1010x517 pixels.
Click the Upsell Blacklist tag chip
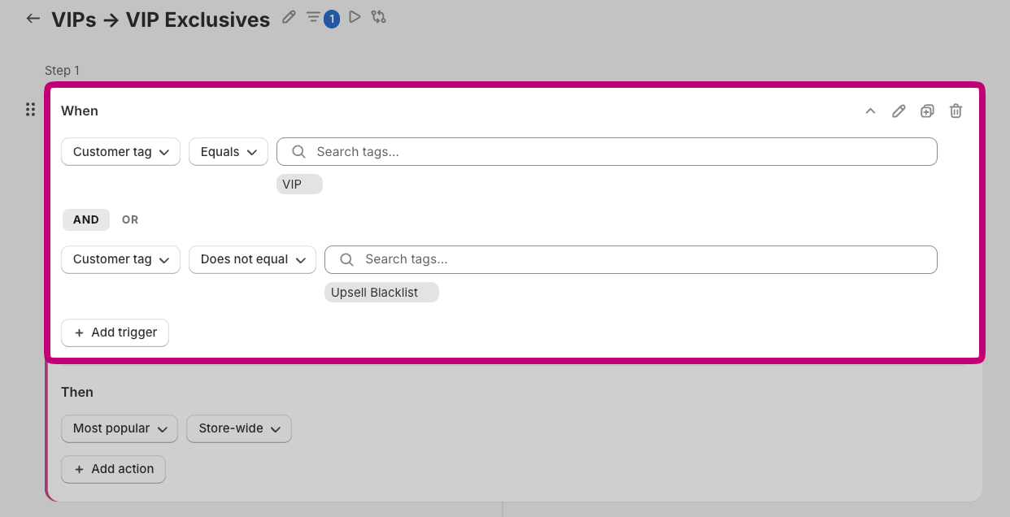[x=381, y=293]
